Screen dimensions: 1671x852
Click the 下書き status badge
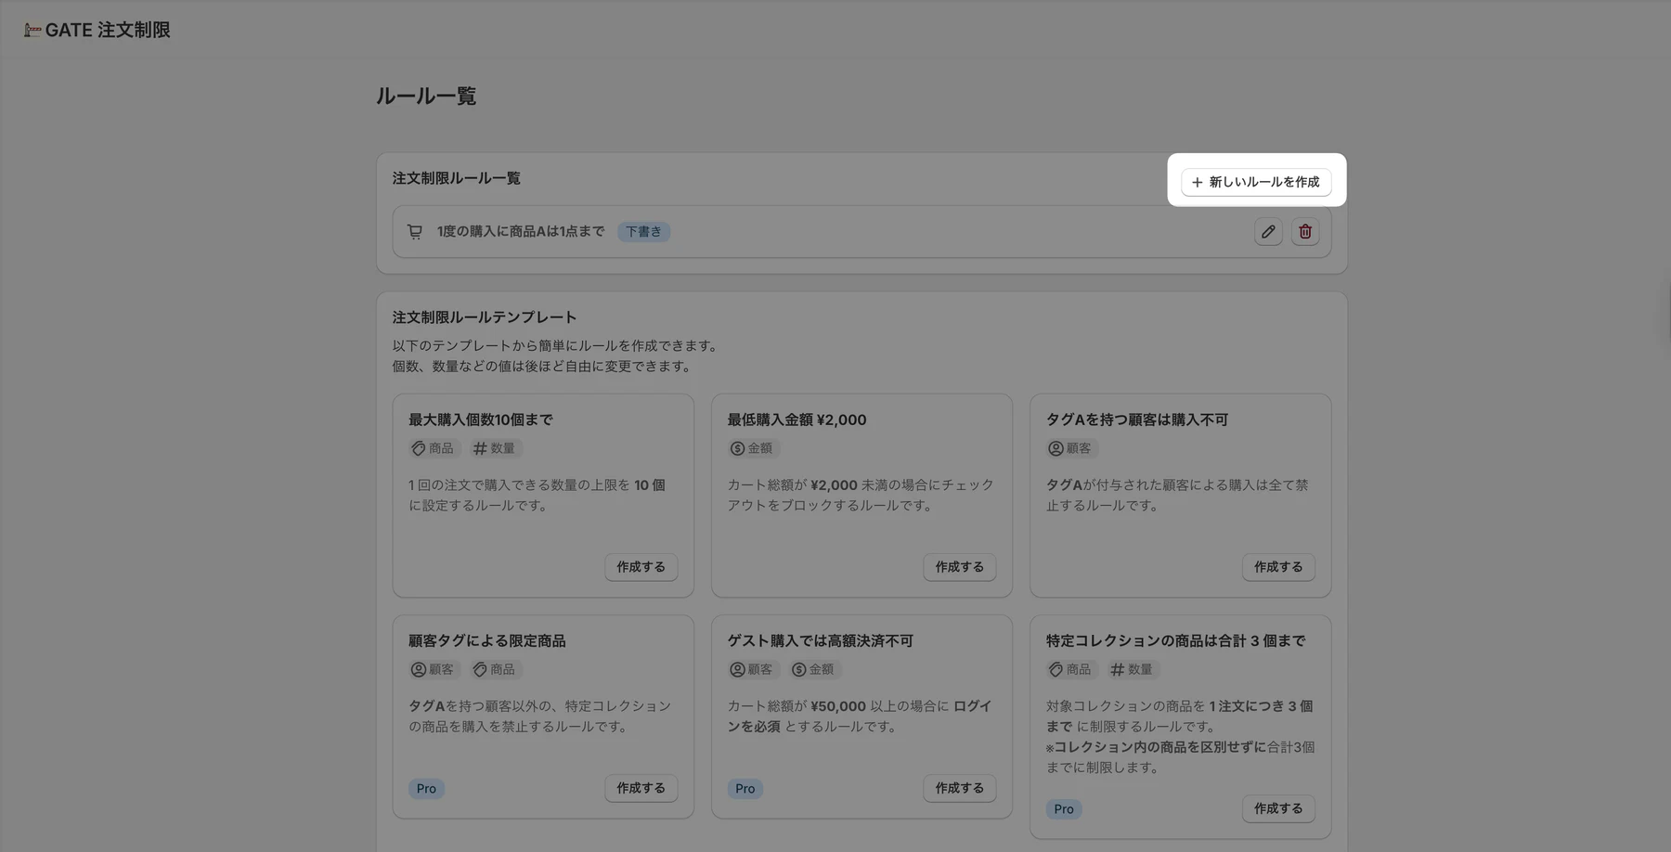(x=644, y=231)
